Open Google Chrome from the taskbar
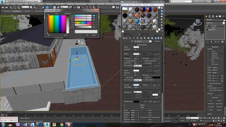 (x=61, y=125)
